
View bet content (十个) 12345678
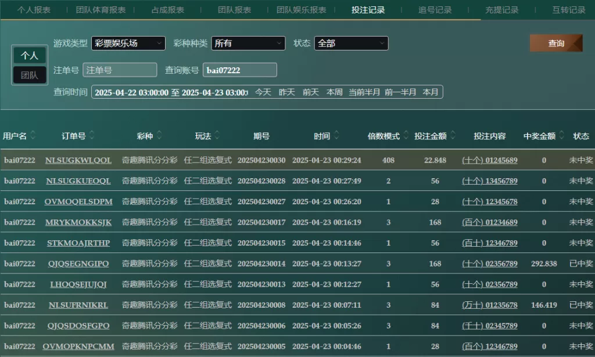pos(489,201)
